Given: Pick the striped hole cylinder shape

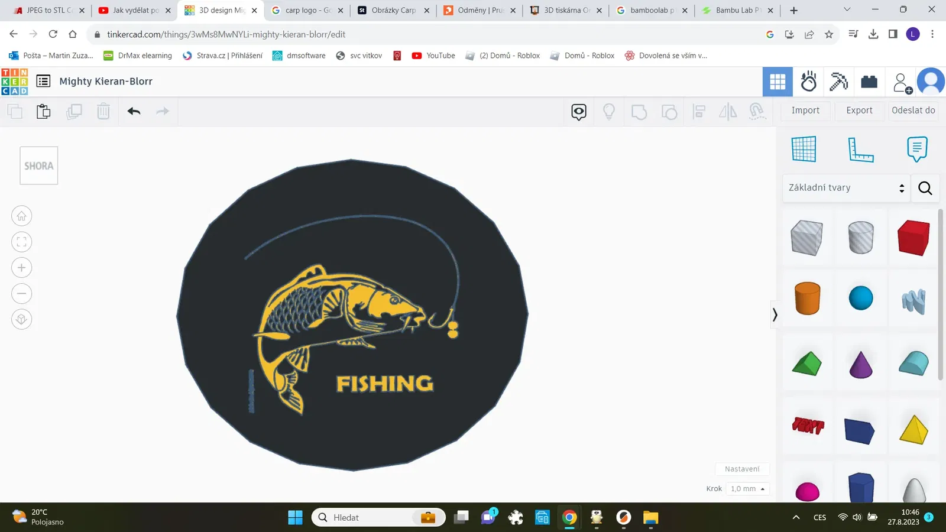Looking at the screenshot, I should [861, 238].
